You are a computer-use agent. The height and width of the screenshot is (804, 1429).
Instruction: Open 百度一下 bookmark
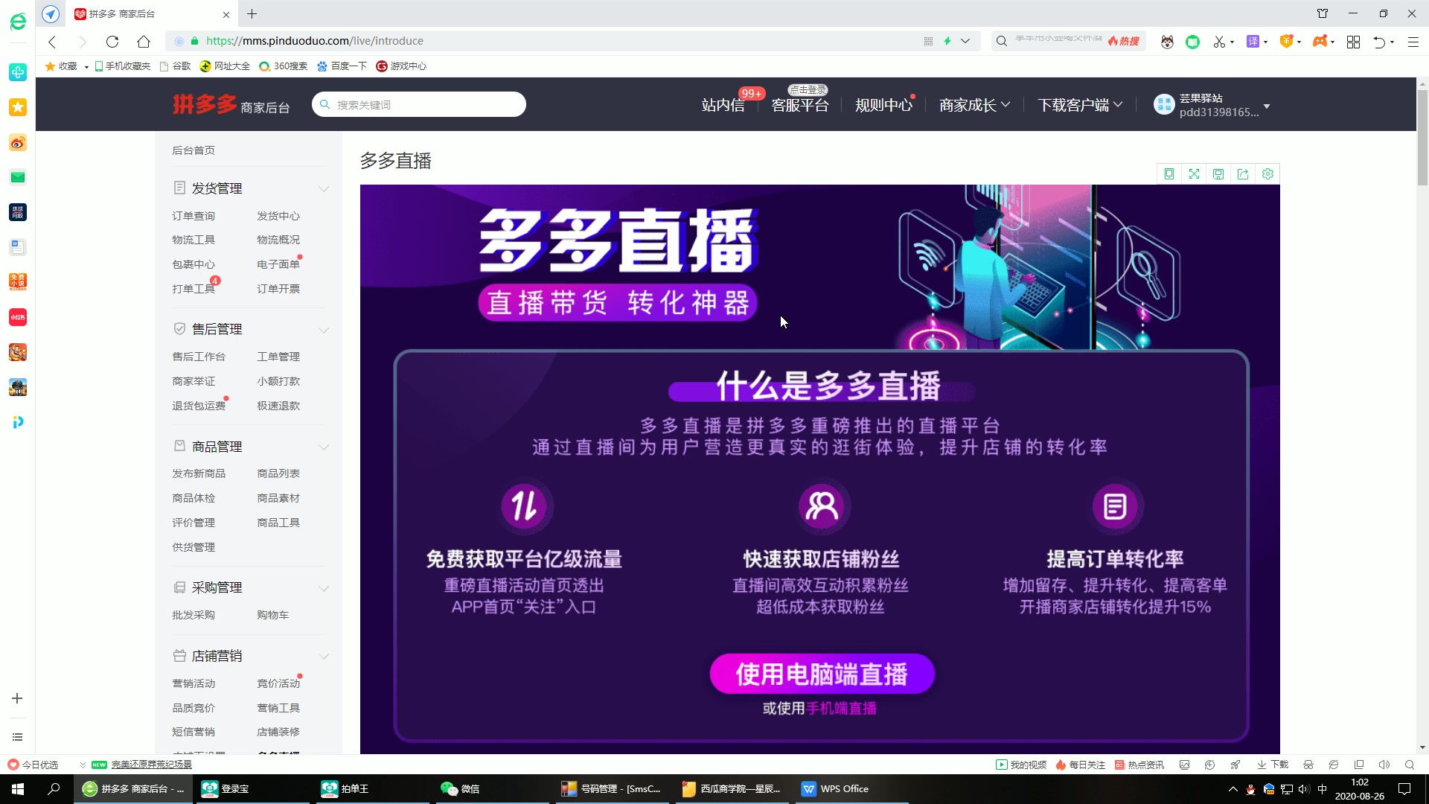(342, 66)
